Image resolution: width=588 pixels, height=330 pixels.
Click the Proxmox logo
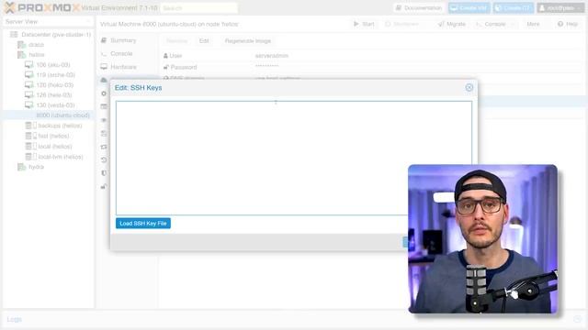42,7
